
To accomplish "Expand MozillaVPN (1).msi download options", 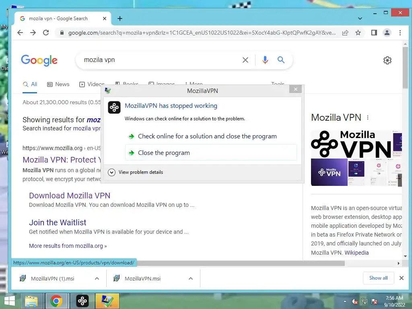I will [x=97, y=278].
